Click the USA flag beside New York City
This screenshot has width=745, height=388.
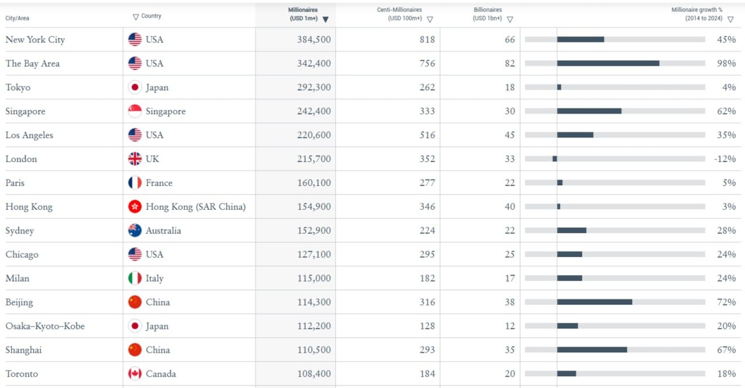(135, 40)
